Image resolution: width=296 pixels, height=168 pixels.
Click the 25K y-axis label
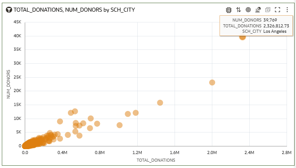point(18,77)
